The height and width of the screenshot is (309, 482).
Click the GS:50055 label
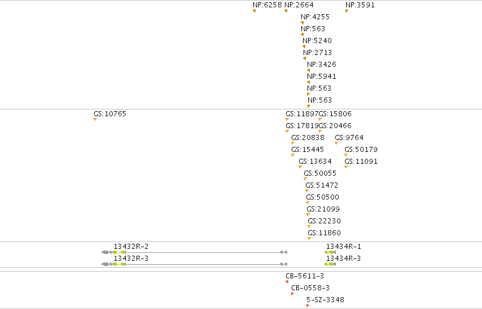pos(320,173)
